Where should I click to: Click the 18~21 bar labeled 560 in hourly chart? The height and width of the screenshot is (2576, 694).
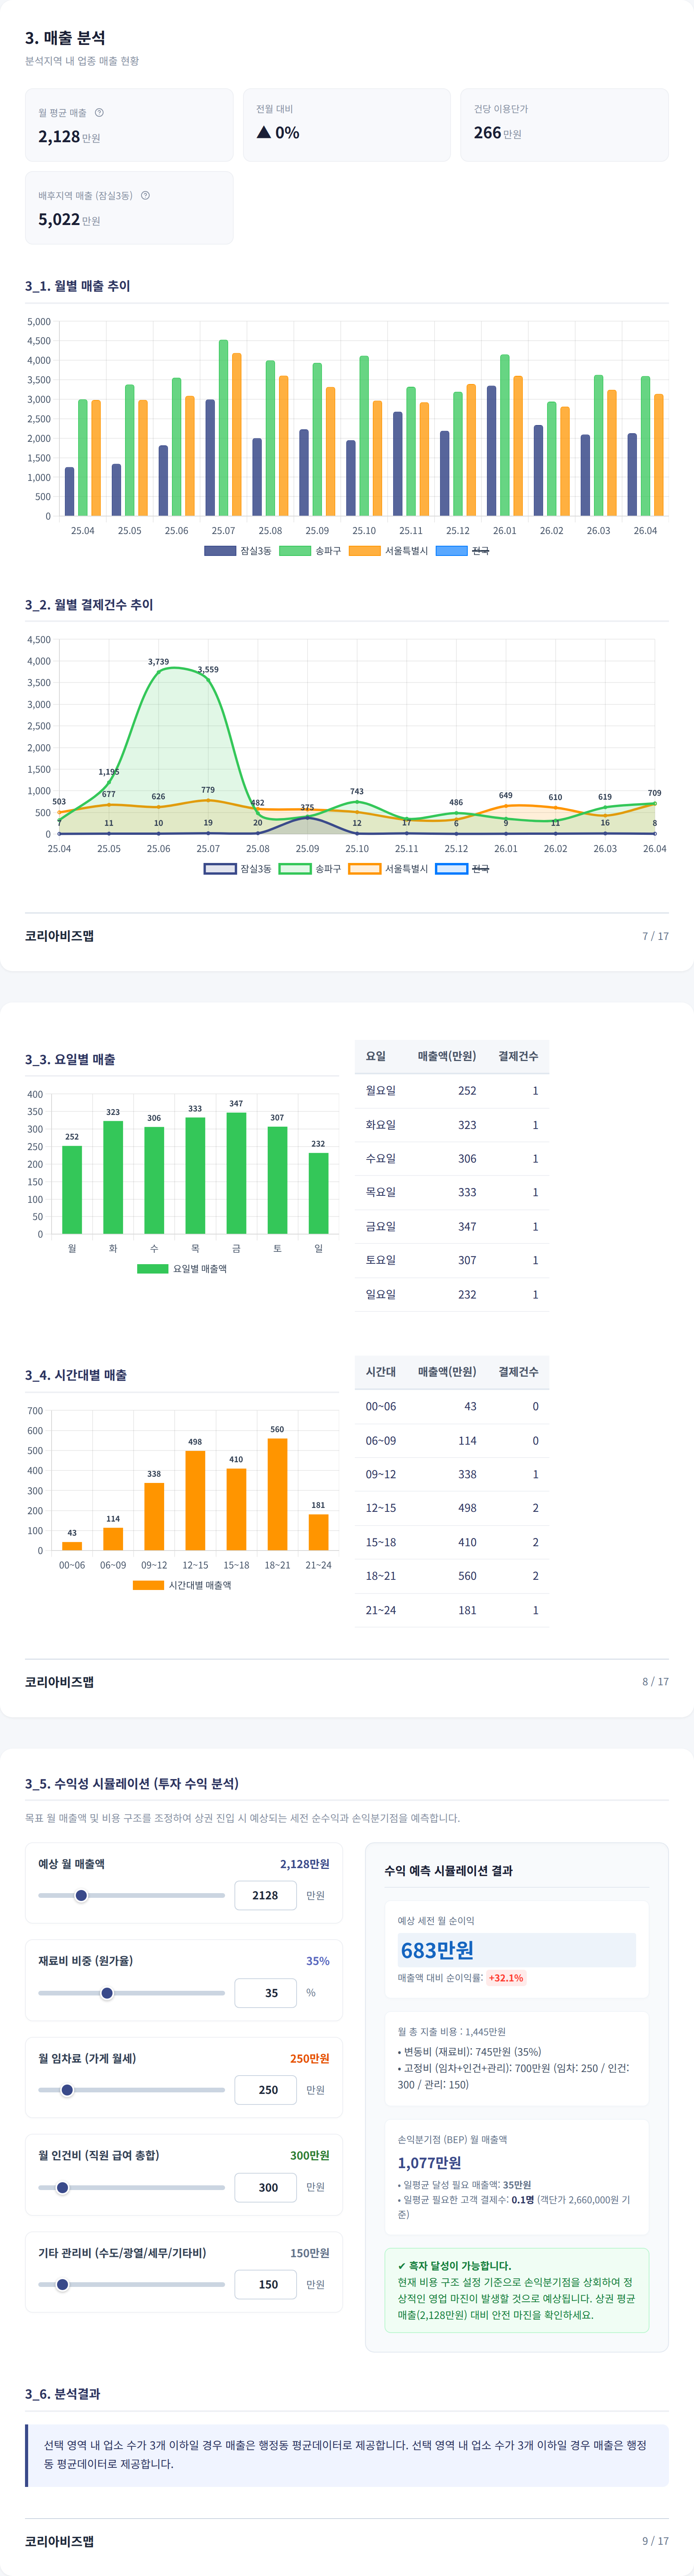point(277,1494)
